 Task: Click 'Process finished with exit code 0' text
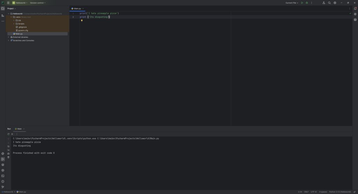(x=34, y=153)
